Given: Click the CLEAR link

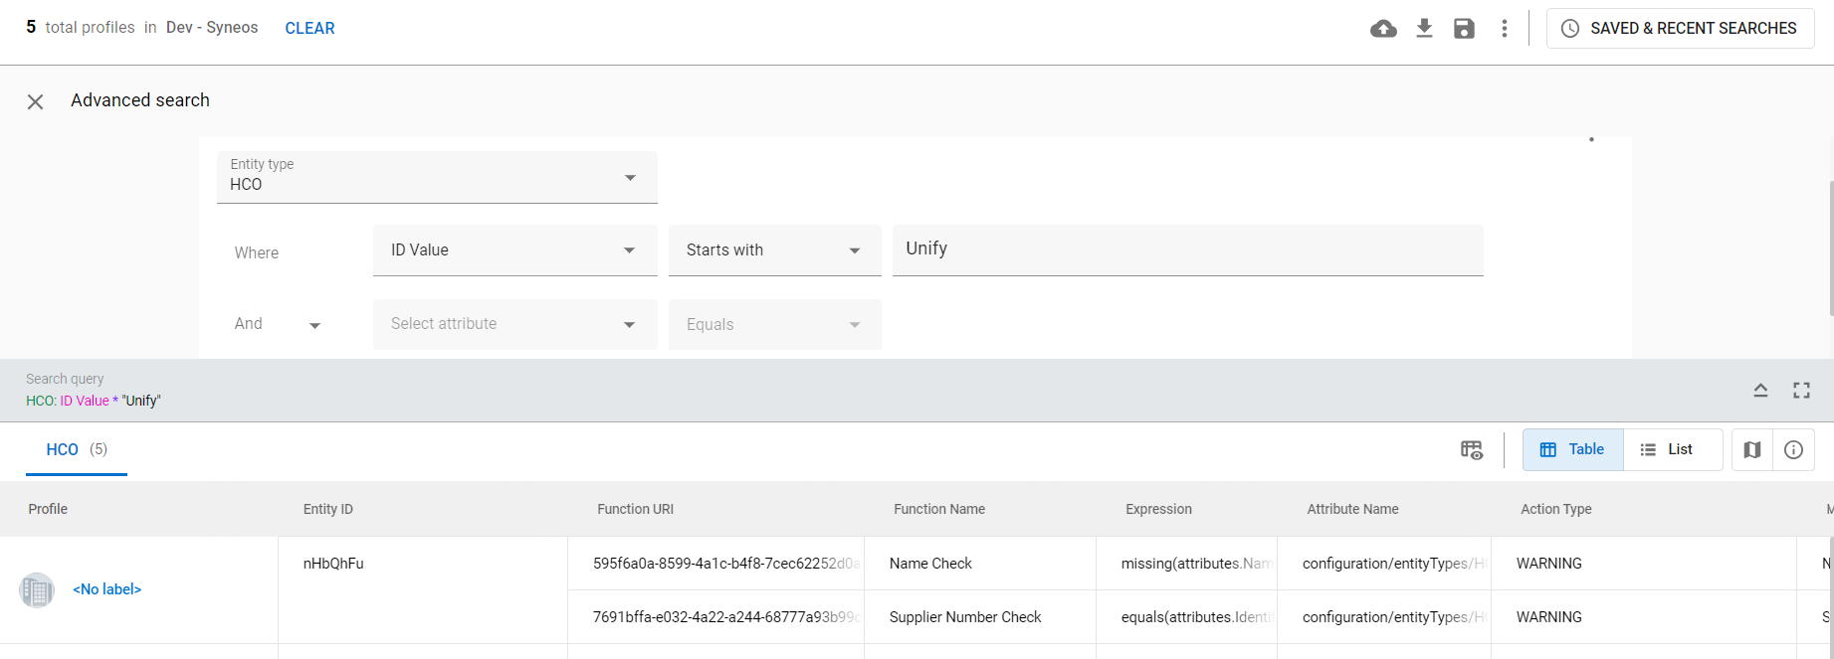Looking at the screenshot, I should (x=309, y=29).
